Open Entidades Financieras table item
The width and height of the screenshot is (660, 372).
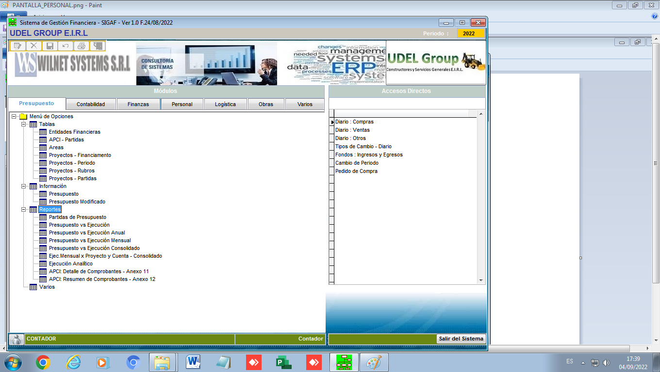click(74, 132)
